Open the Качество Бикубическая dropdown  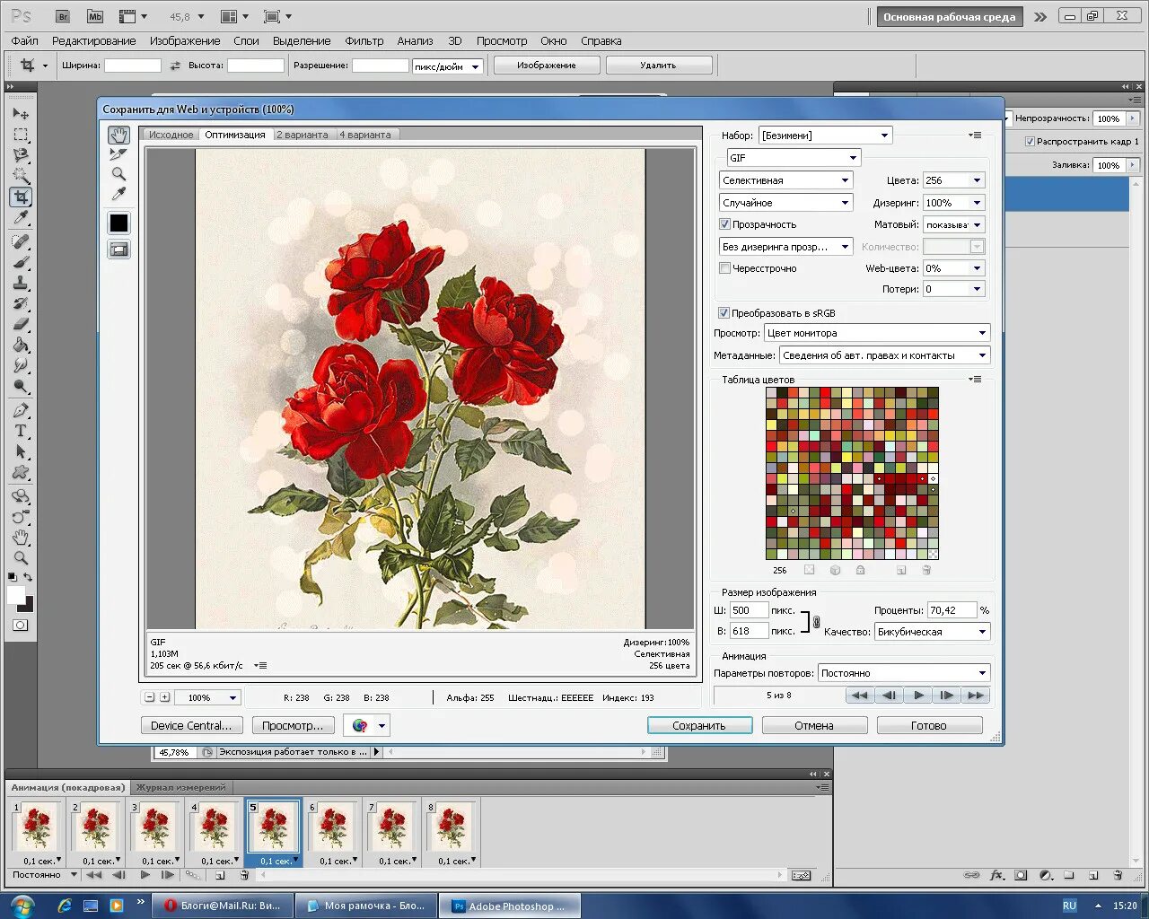[x=933, y=632]
